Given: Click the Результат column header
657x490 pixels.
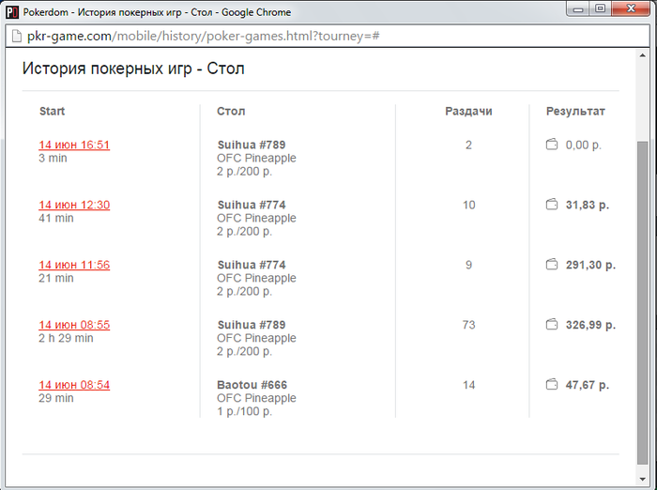Looking at the screenshot, I should click(x=575, y=111).
